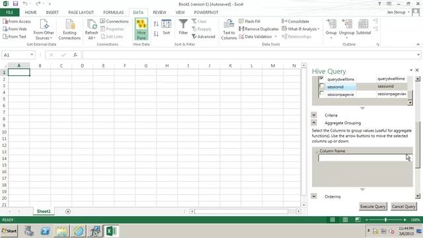Switch to Page Break Preview in status bar
The width and height of the screenshot is (423, 238).
[x=358, y=220]
